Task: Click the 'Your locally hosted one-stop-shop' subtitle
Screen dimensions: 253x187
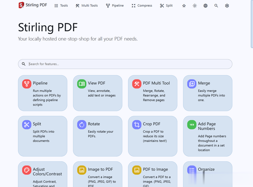Action: click(x=78, y=39)
